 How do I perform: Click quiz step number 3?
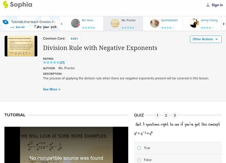[174, 115]
